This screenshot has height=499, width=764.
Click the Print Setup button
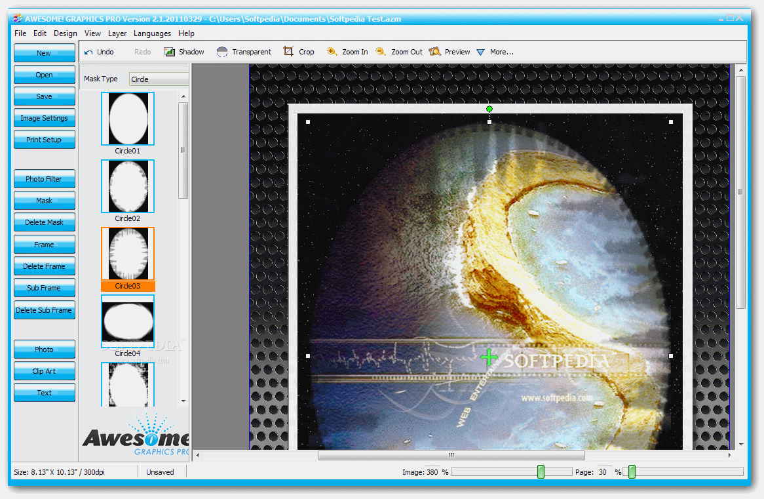pos(45,140)
